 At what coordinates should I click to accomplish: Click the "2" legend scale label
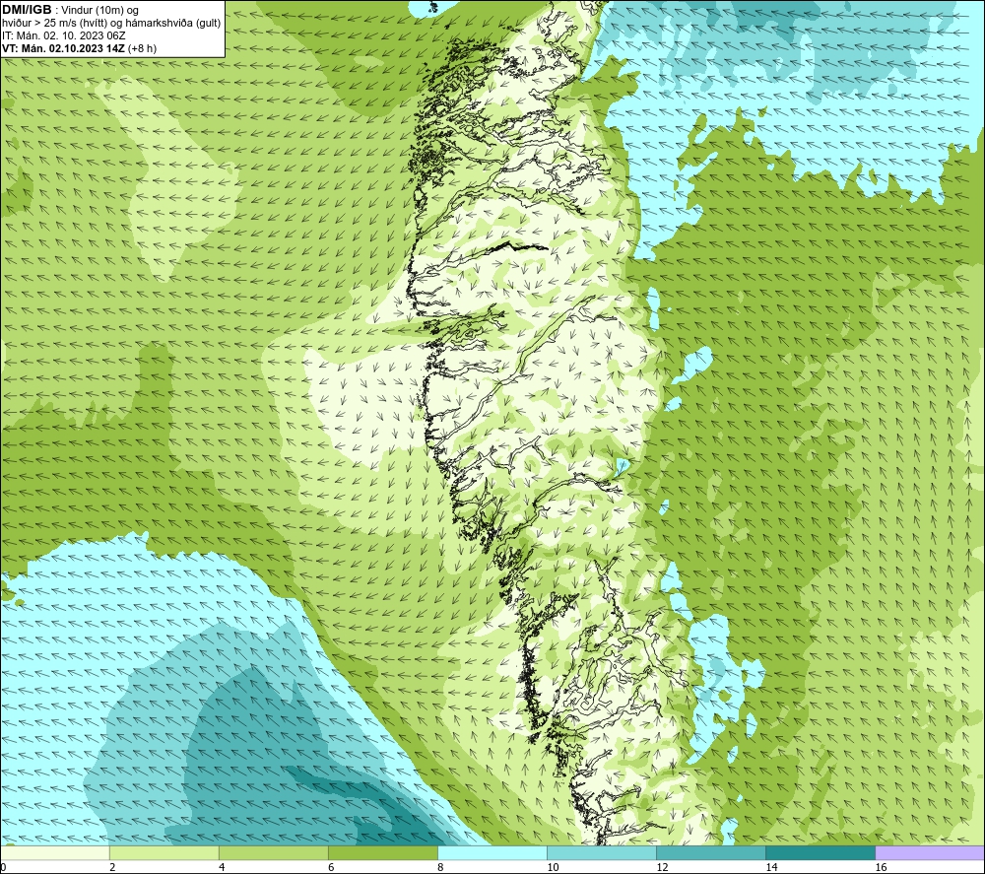pos(112,867)
